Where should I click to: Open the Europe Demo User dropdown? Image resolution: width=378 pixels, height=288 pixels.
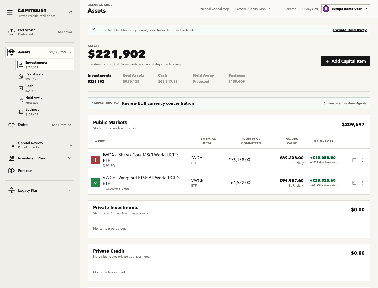(x=345, y=9)
